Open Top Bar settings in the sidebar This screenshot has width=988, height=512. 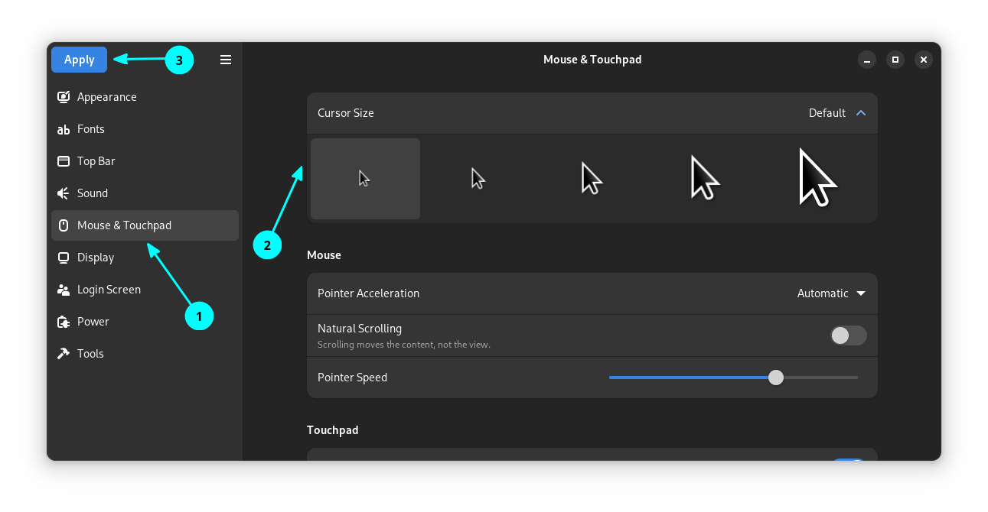[x=96, y=160]
